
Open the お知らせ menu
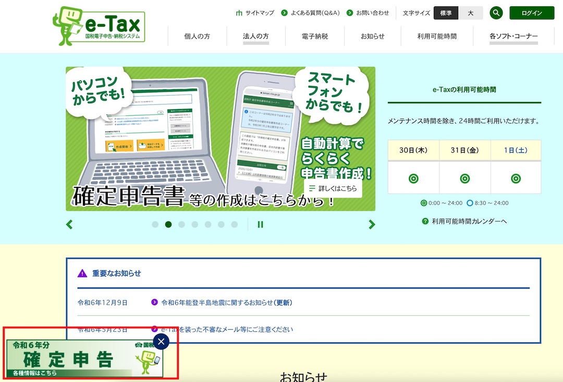point(372,36)
